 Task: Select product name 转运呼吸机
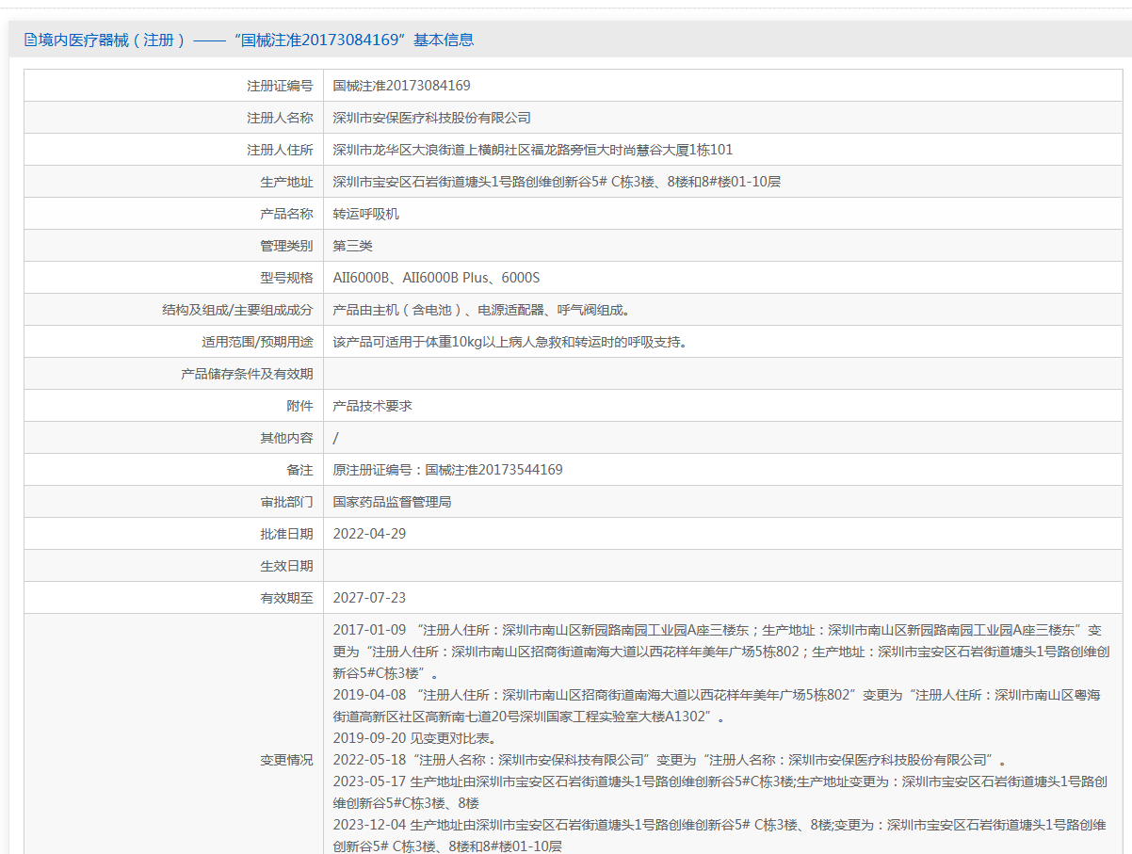pos(366,214)
